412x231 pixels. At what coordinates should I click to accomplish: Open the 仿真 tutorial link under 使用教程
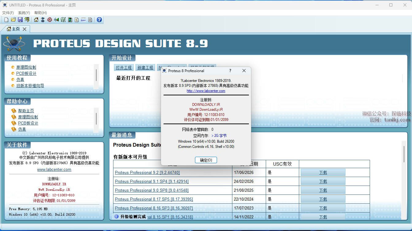coord(20,79)
